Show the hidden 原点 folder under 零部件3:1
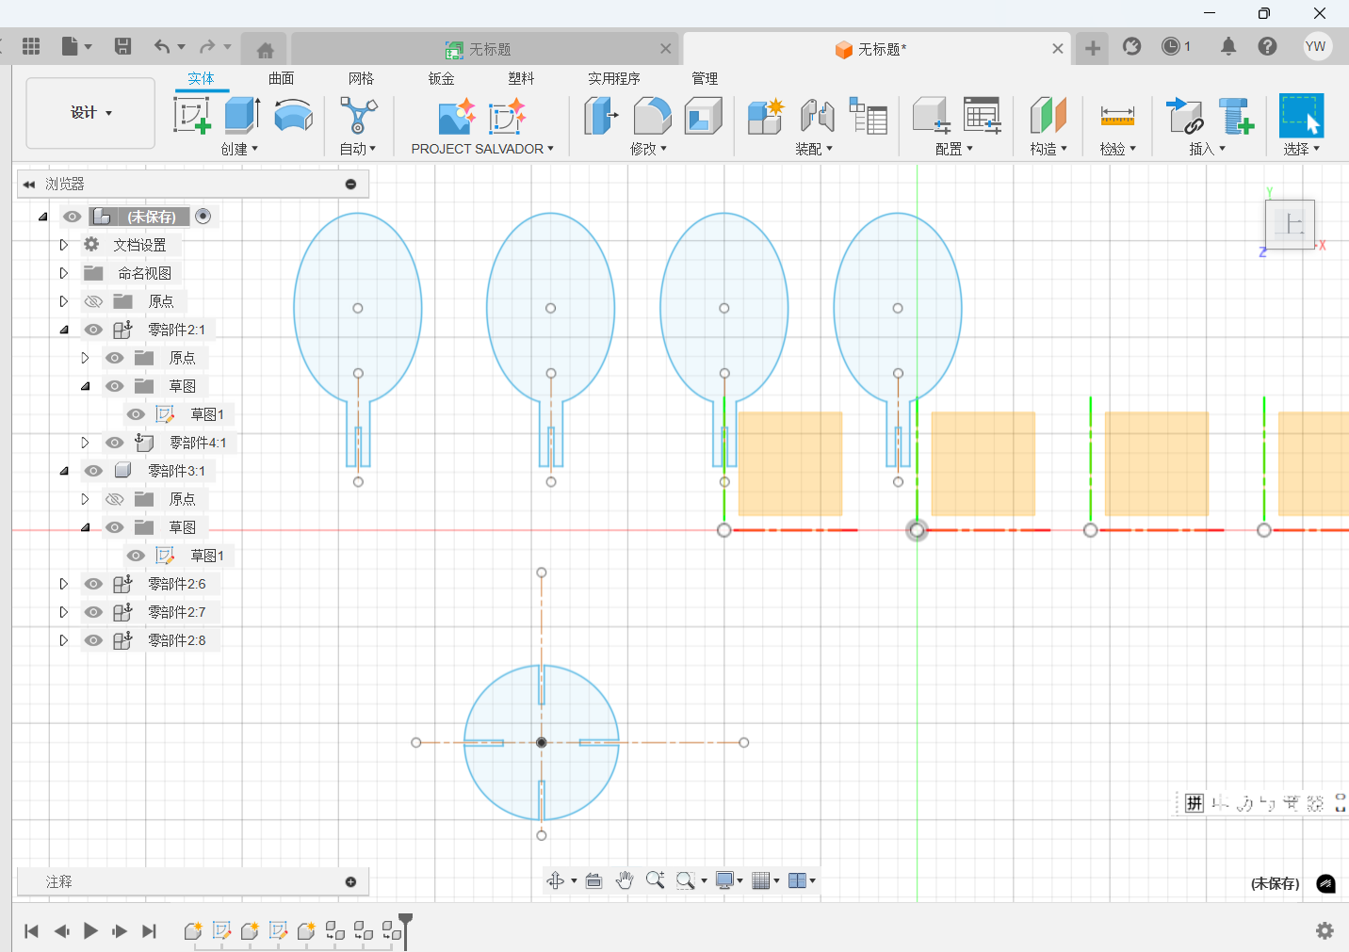 coord(115,499)
